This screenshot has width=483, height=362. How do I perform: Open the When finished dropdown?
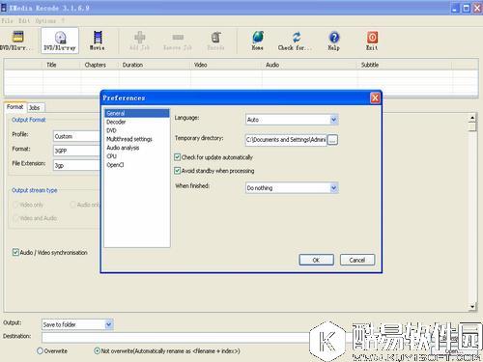click(292, 188)
